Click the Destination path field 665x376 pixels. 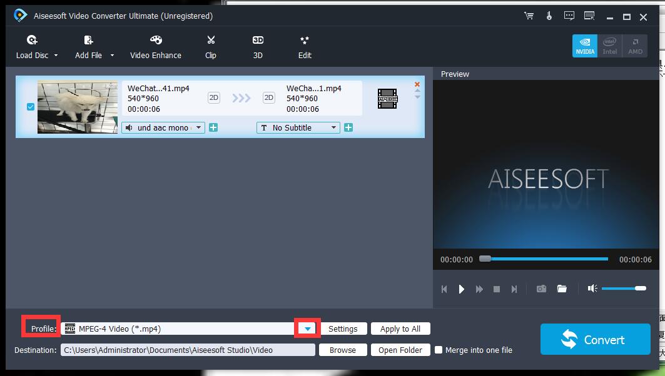point(188,350)
